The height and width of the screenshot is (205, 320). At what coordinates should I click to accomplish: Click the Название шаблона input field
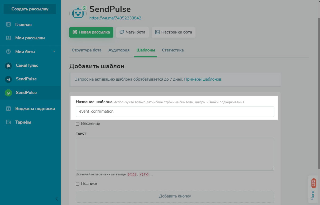[x=175, y=112]
